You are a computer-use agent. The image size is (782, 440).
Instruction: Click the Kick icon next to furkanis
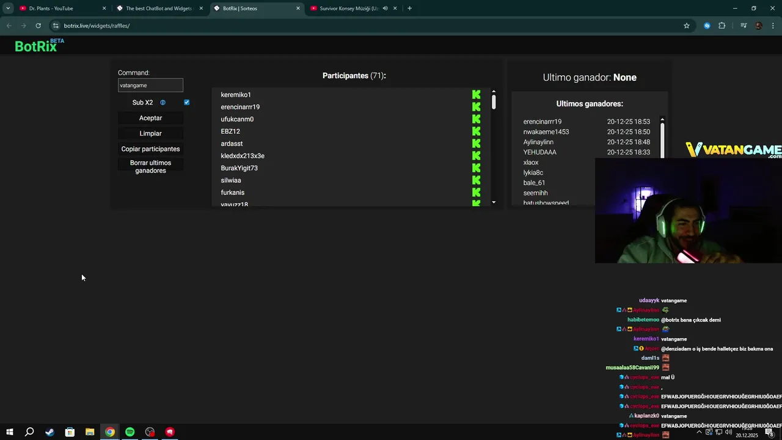(x=476, y=193)
